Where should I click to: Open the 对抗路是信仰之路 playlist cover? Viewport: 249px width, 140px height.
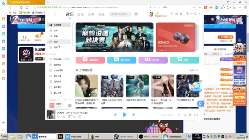pos(188,86)
